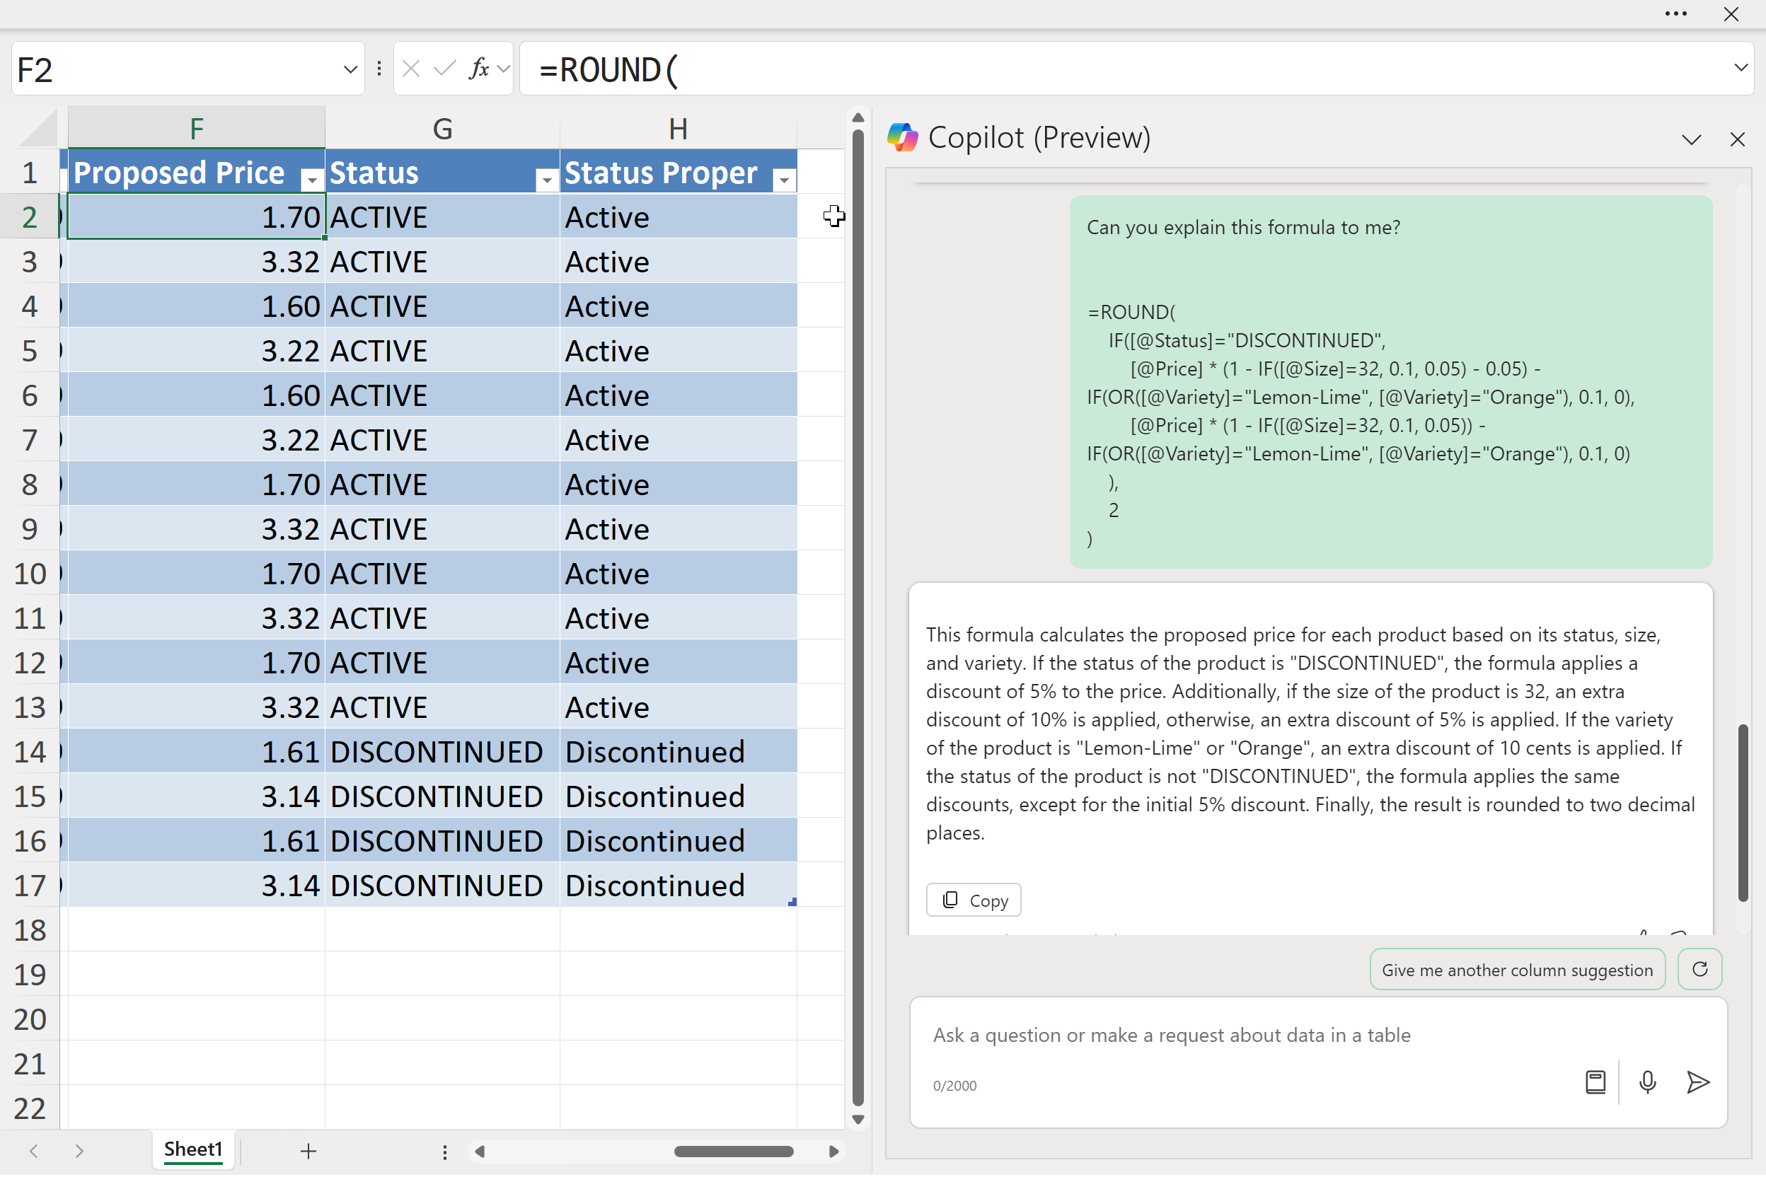Open the Proposed Price filter dropdown
Screen dimensions: 1766x1177
[x=311, y=179]
